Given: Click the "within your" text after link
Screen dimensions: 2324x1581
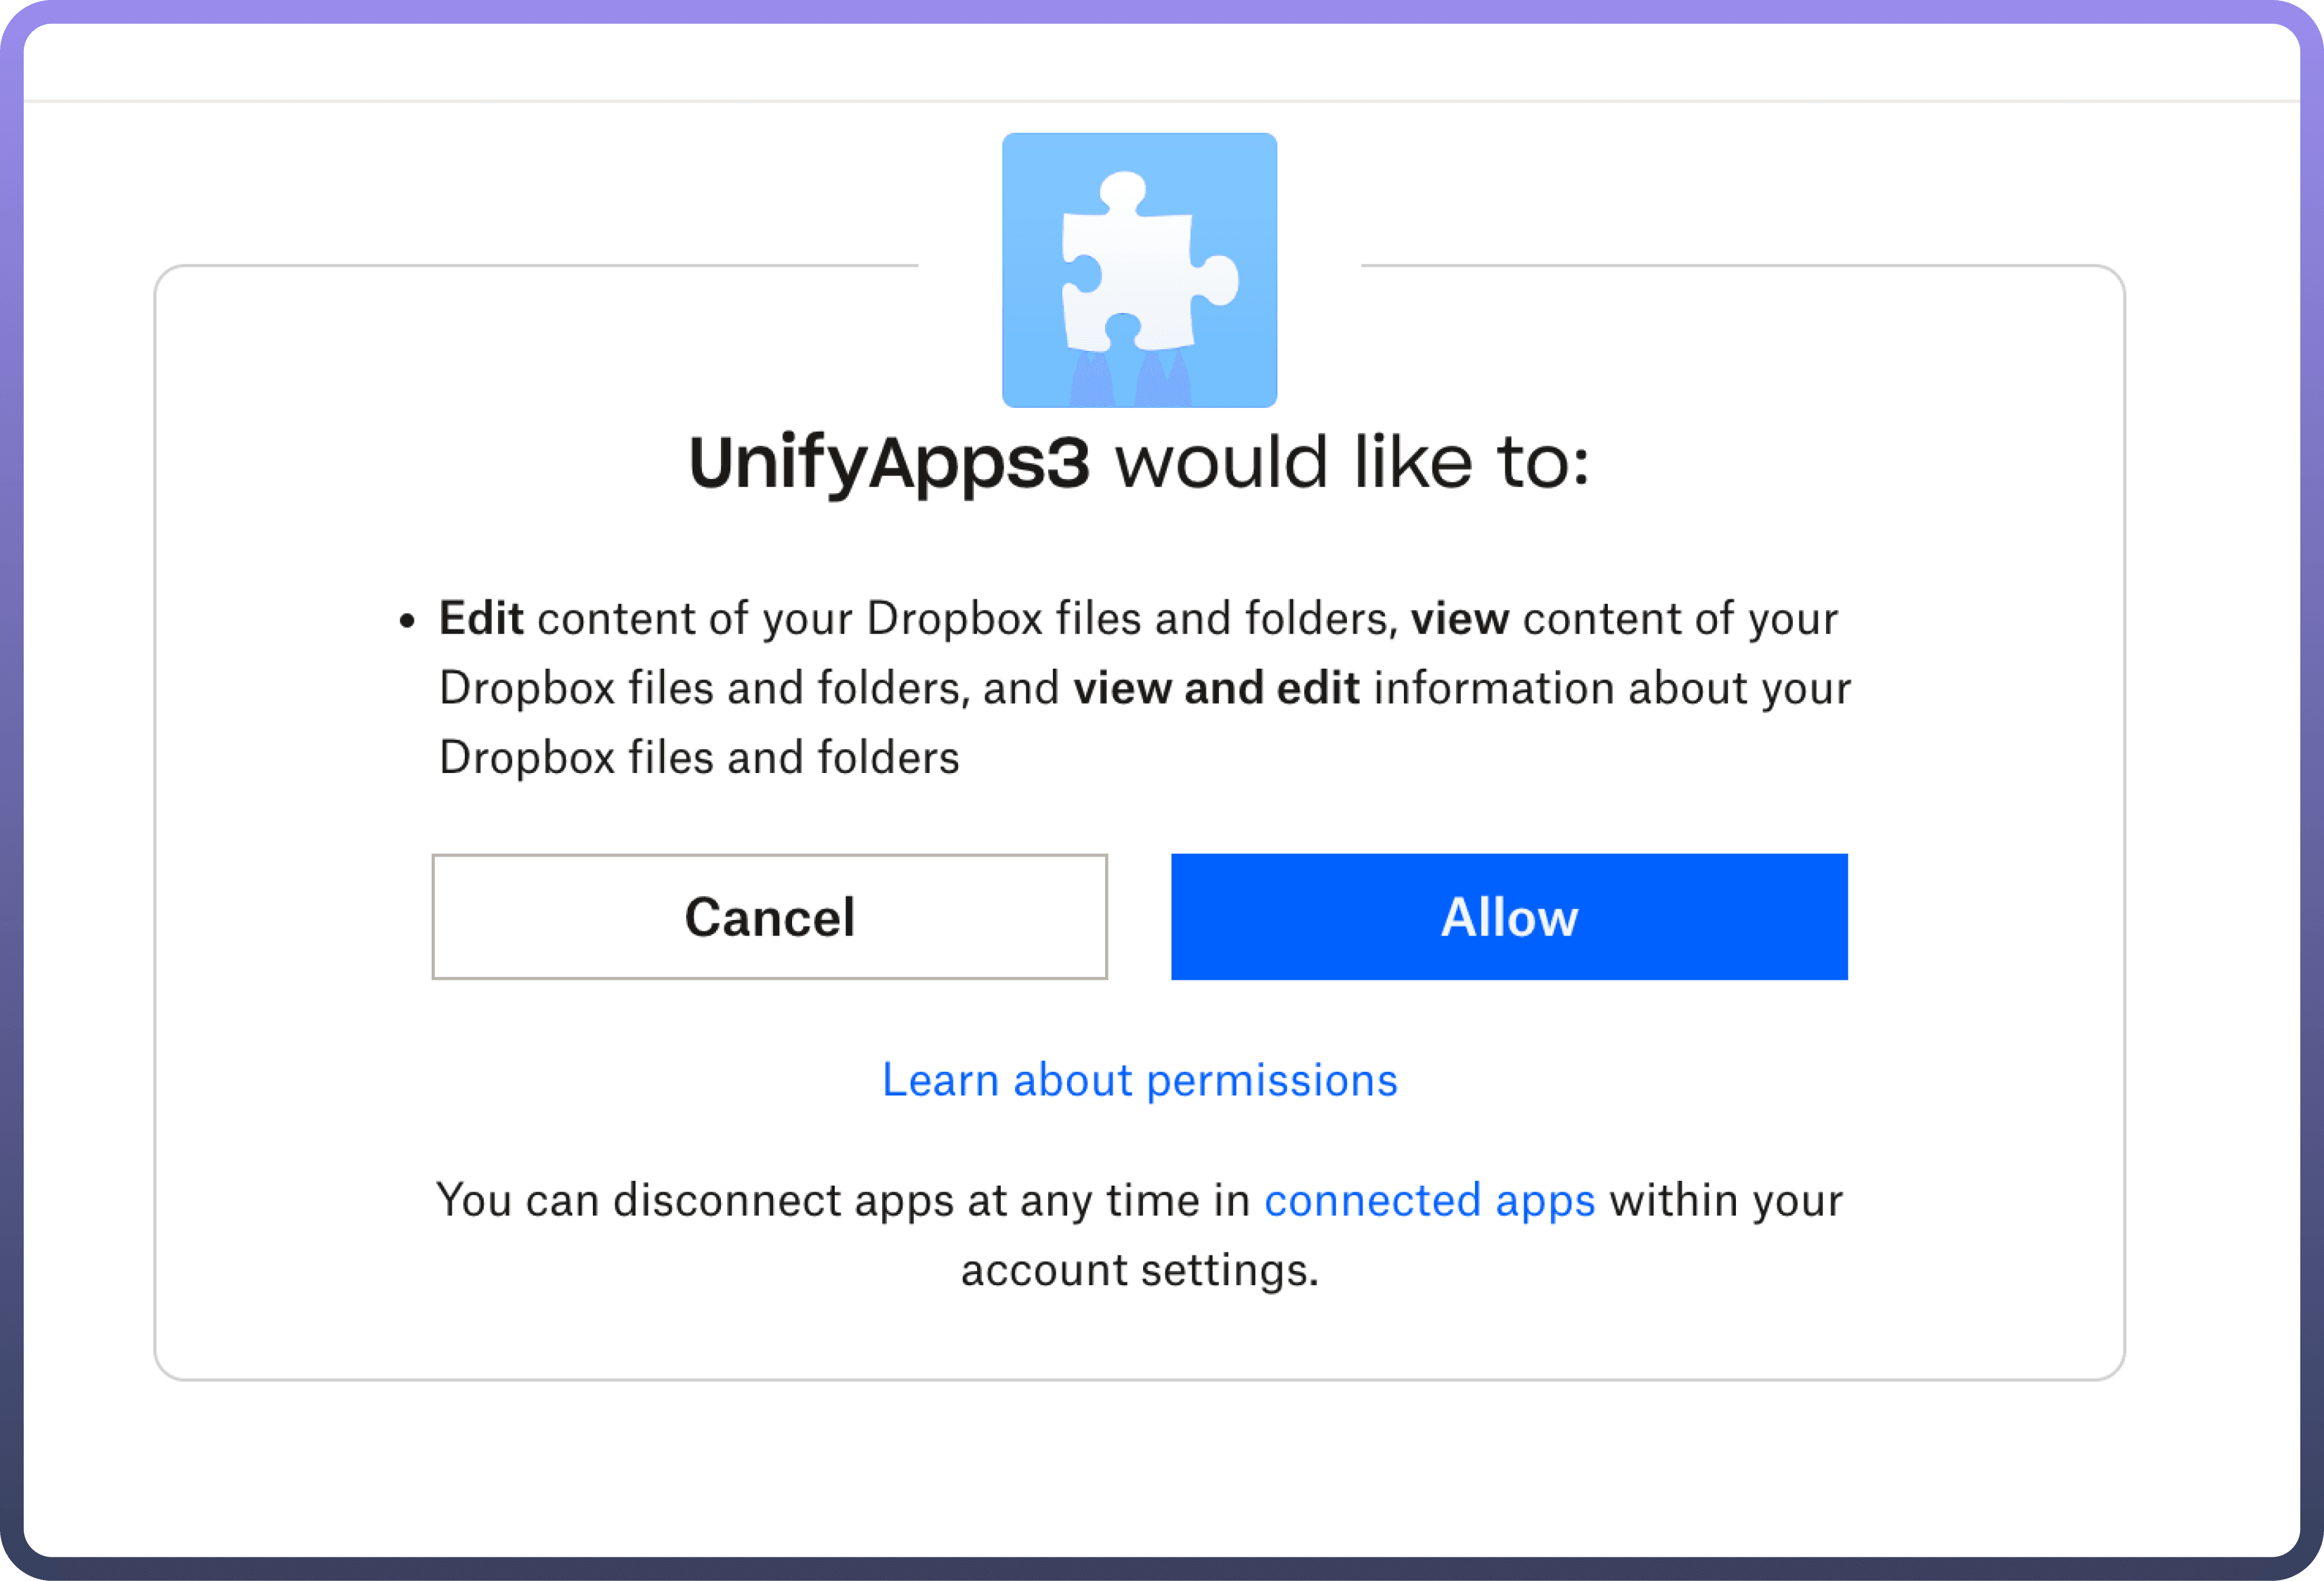Looking at the screenshot, I should click(1725, 1200).
